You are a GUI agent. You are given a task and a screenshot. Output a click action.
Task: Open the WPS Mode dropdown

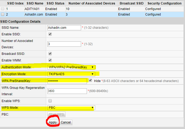[x=71, y=108]
